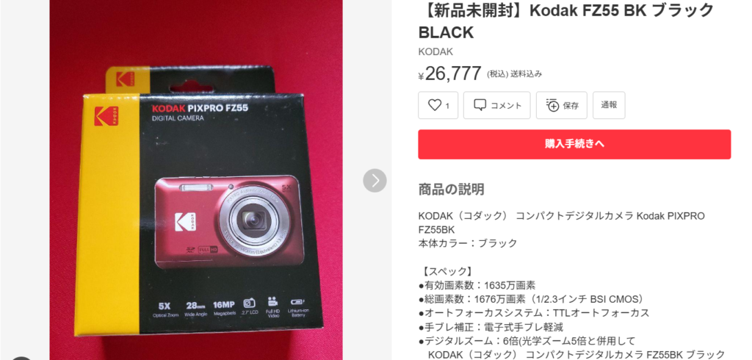Image resolution: width=752 pixels, height=360 pixels.
Task: Click the like count number 1
Action: pyautogui.click(x=447, y=106)
